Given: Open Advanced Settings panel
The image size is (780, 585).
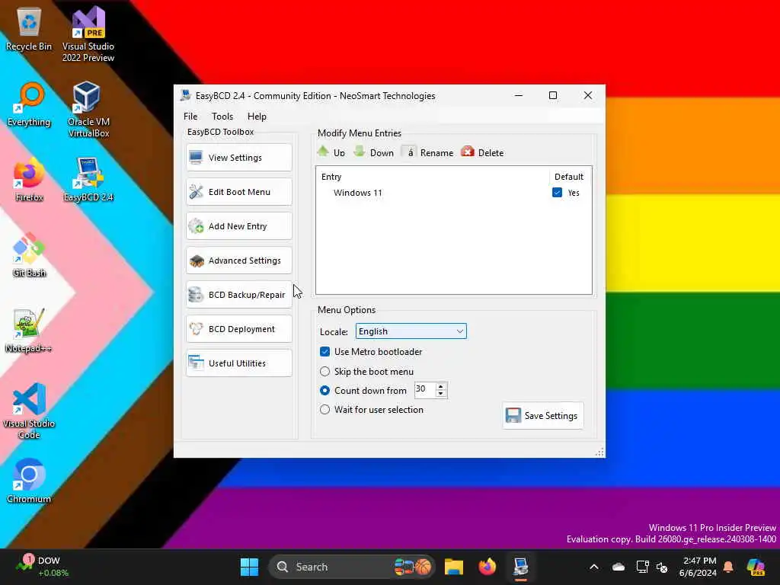Looking at the screenshot, I should click(x=238, y=261).
